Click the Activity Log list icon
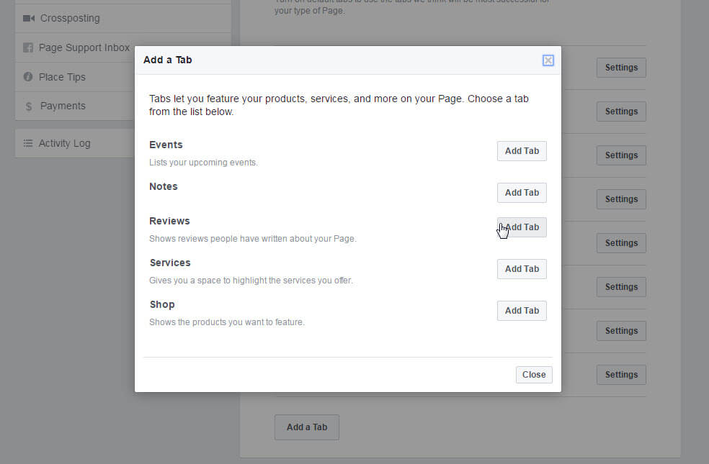The height and width of the screenshot is (464, 709). pyautogui.click(x=29, y=143)
